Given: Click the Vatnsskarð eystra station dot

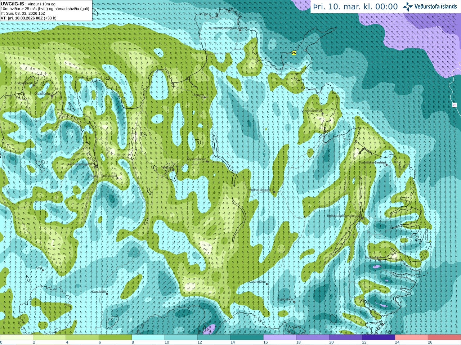Looking at the screenshot, I should 386,165.
